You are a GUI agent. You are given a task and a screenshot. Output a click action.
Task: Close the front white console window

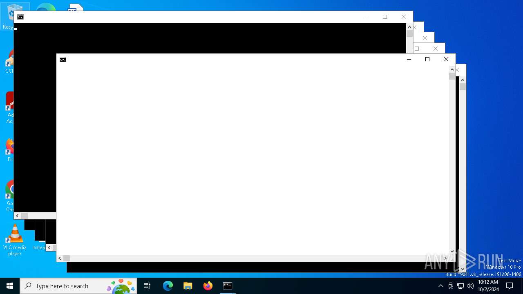tap(446, 59)
